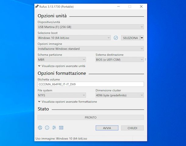Click the status text Uso immagine

click(61, 138)
